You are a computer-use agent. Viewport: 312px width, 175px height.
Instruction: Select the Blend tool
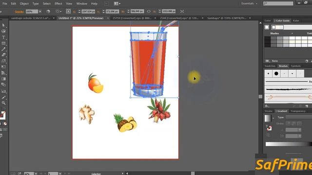point(3,85)
